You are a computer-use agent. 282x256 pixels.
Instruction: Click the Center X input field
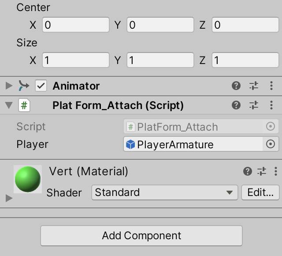tap(75, 25)
